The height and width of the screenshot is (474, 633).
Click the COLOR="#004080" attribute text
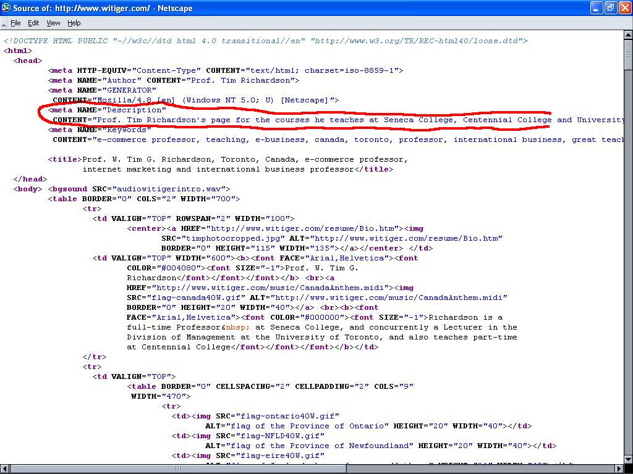[164, 268]
